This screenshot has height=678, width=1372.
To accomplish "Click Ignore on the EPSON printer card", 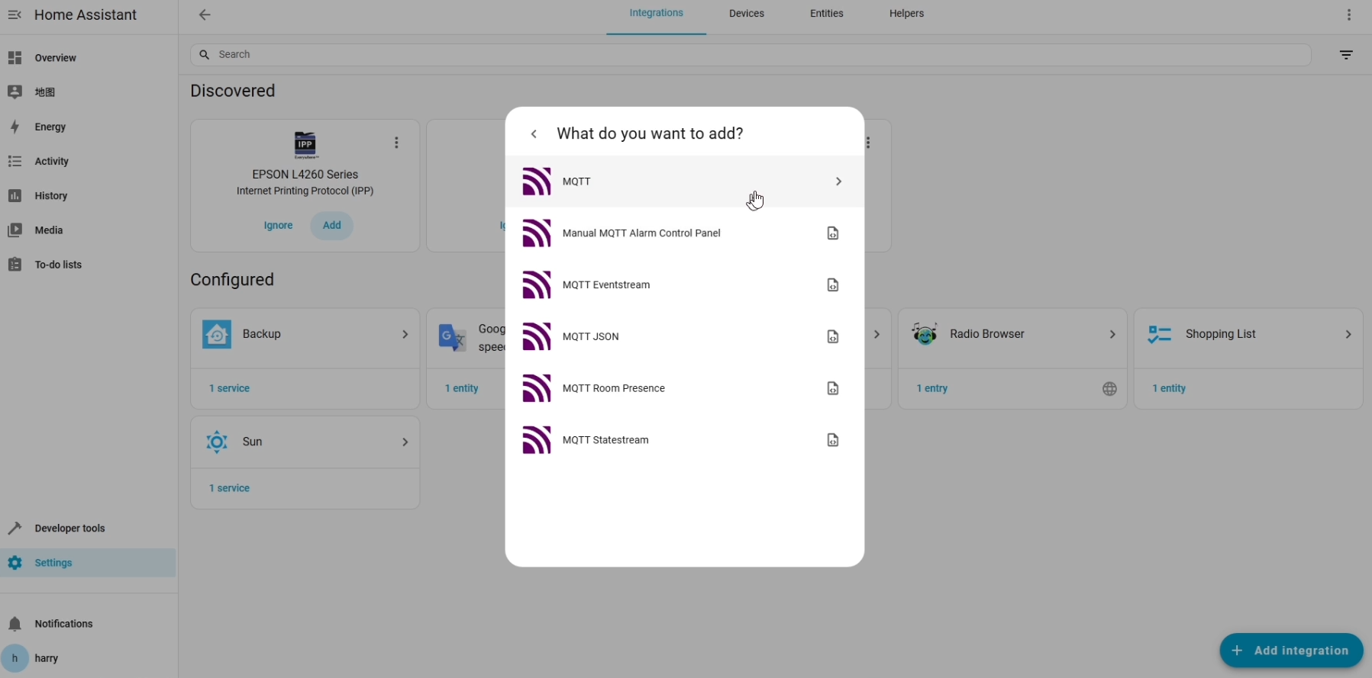I will (278, 226).
